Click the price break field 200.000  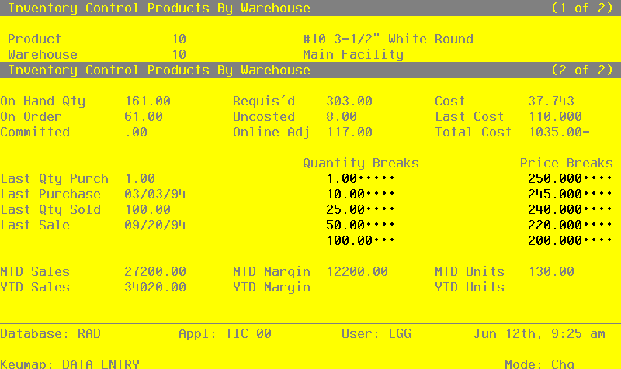tap(570, 240)
